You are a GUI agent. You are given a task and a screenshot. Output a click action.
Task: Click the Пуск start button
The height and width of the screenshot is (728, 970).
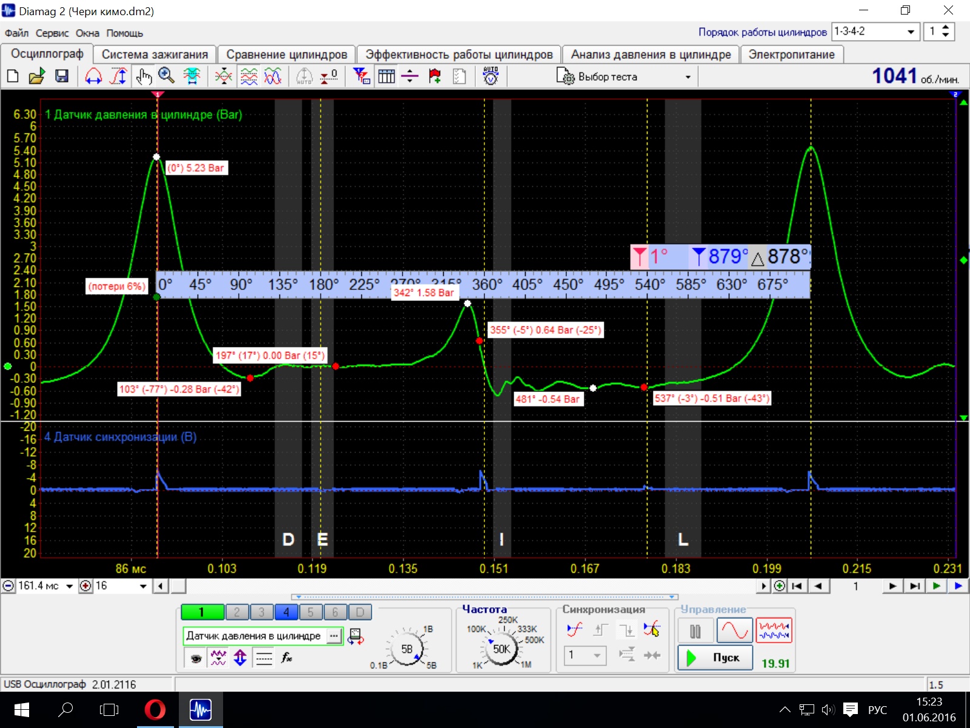[715, 658]
